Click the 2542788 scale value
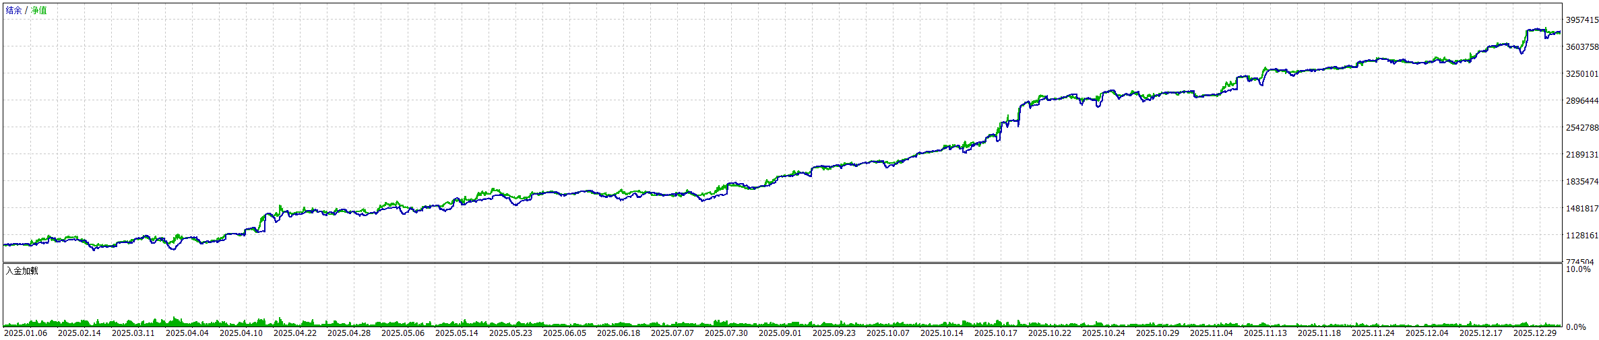 pyautogui.click(x=1582, y=128)
